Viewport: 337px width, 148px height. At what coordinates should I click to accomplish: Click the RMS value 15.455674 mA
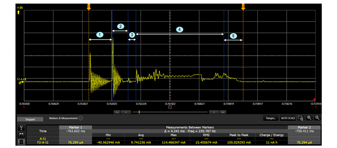point(206,142)
